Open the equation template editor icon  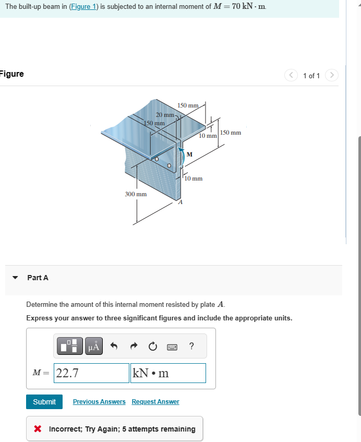(69, 346)
